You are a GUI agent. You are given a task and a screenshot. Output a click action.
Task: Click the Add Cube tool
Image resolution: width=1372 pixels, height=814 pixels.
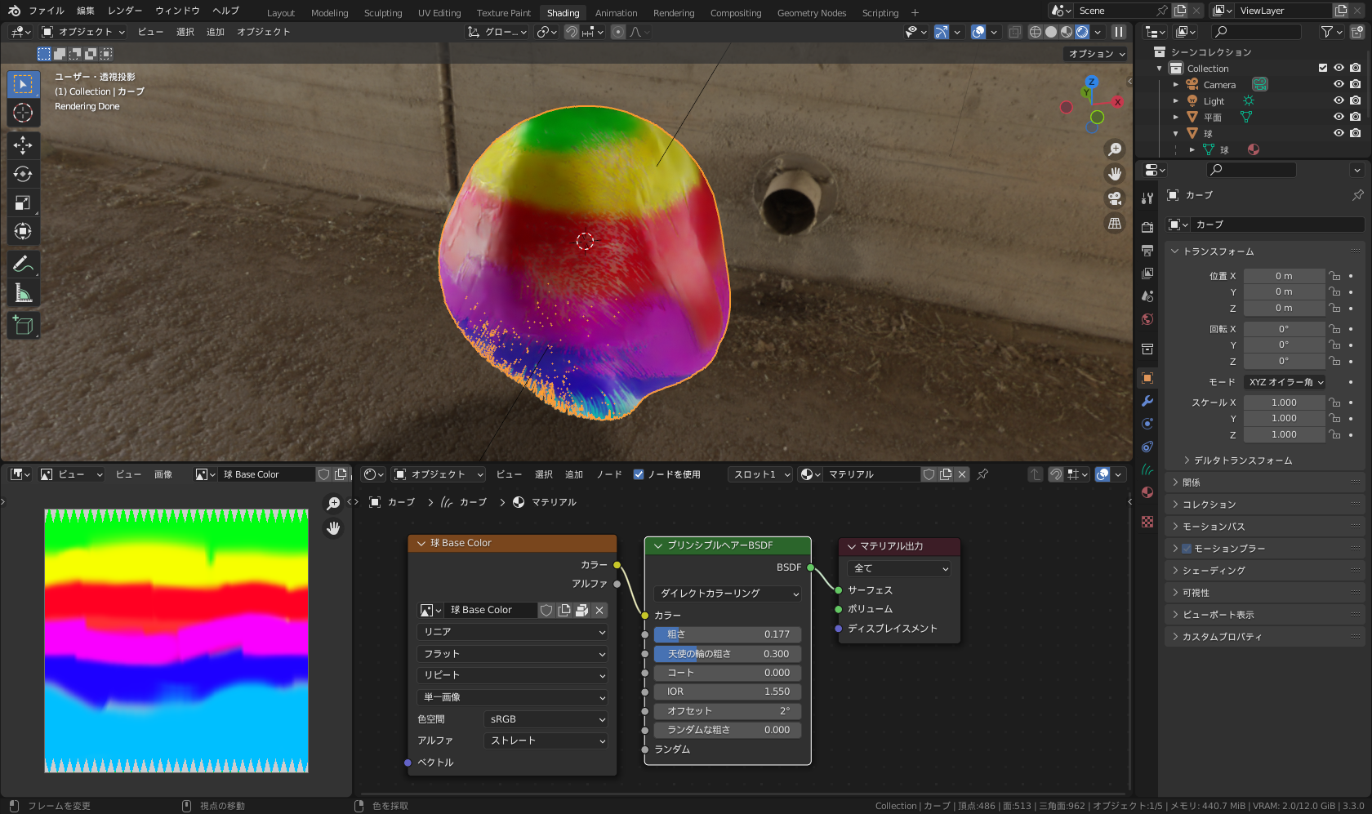[x=23, y=326]
